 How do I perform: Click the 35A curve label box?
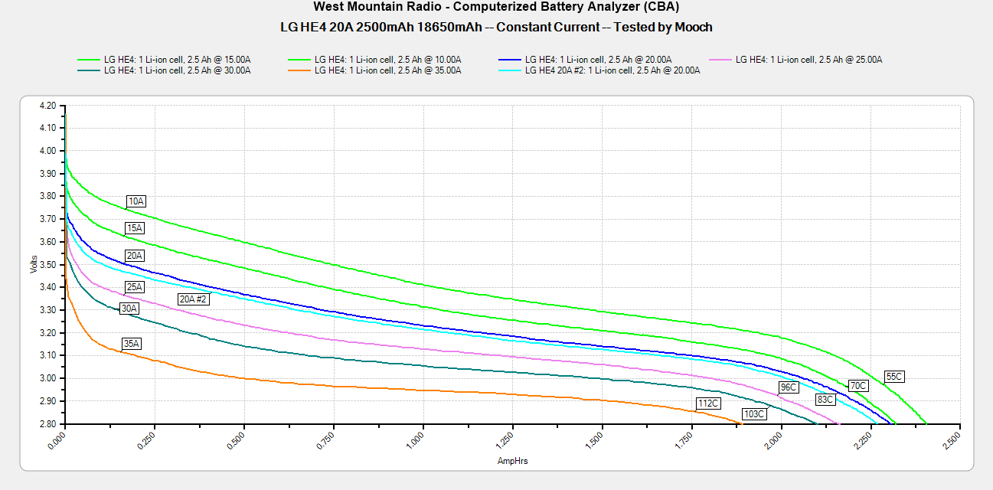pos(132,344)
